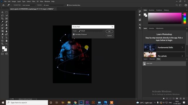
Task: Open the Filter menu
Action: (x=33, y=1)
